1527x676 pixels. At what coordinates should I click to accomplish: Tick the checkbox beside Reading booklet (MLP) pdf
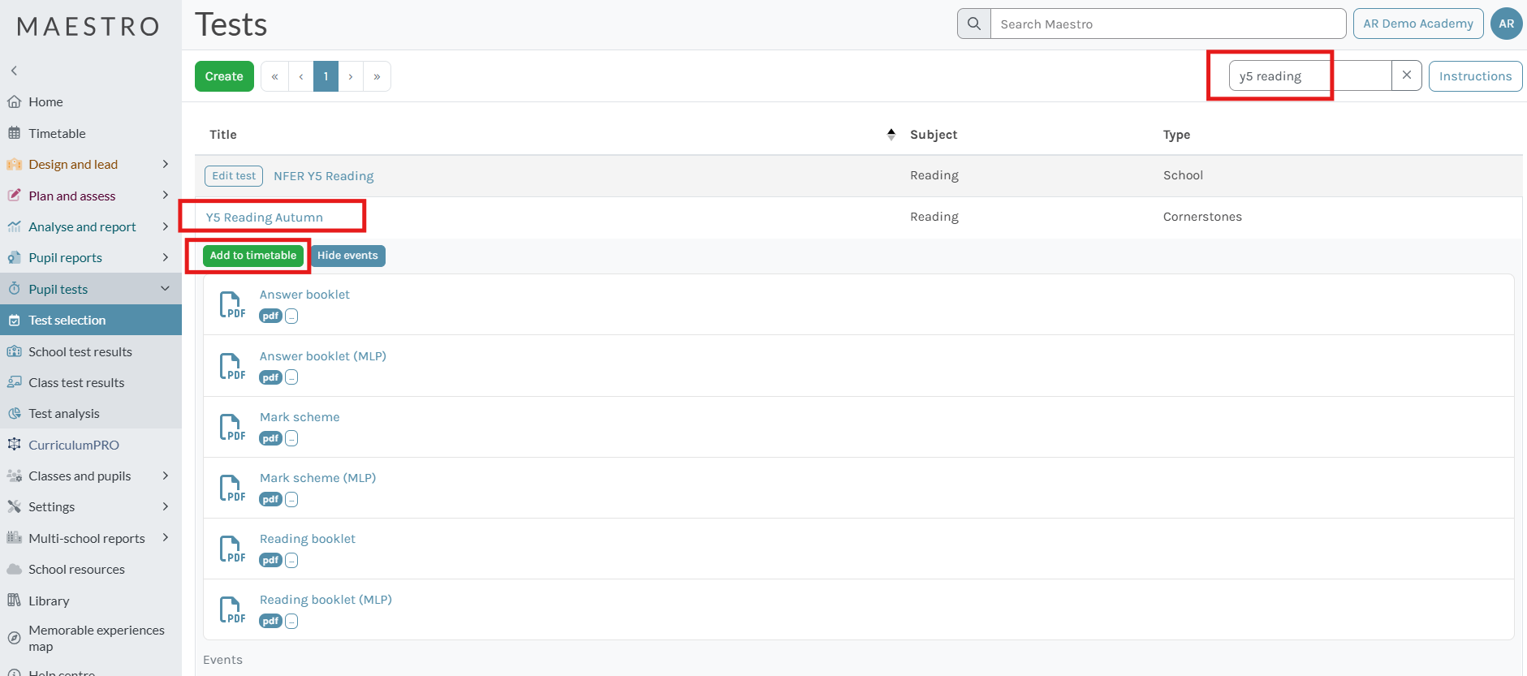[291, 622]
